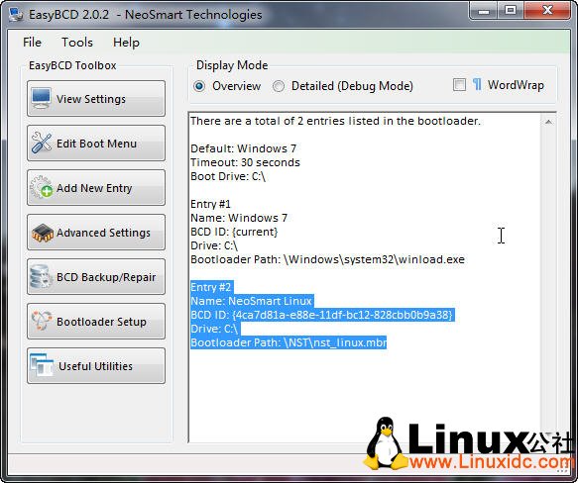578x483 pixels.
Task: Click the gear-plus icon for Add New Entry
Action: point(41,187)
